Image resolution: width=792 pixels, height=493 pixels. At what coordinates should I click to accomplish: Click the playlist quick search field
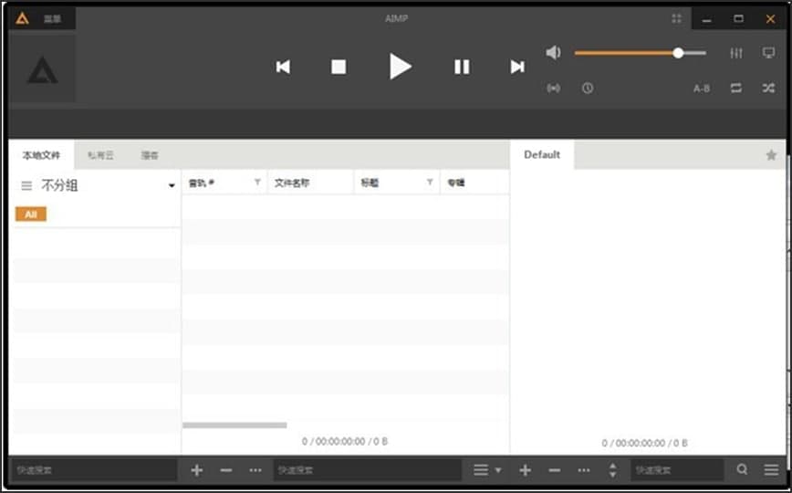(x=677, y=470)
